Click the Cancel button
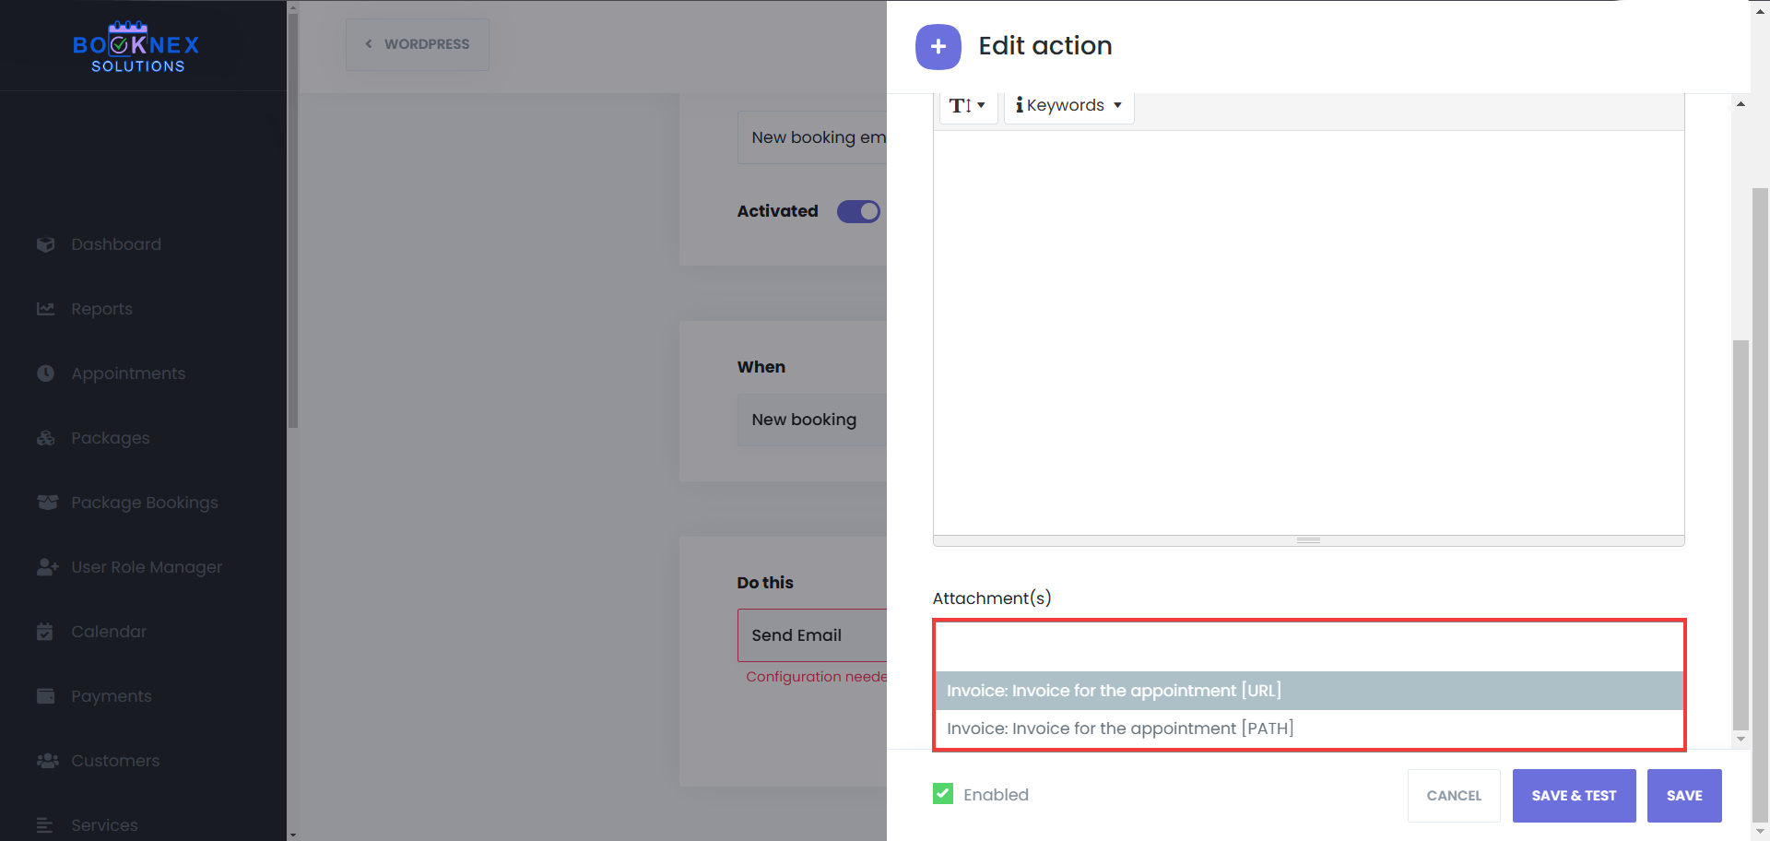 [x=1453, y=796]
